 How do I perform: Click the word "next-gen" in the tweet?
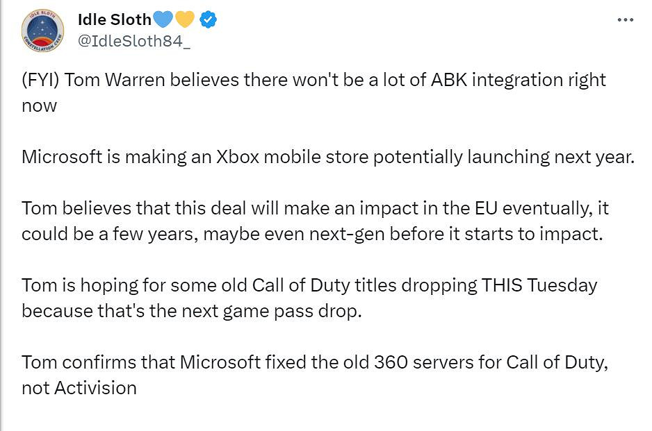pyautogui.click(x=363, y=233)
